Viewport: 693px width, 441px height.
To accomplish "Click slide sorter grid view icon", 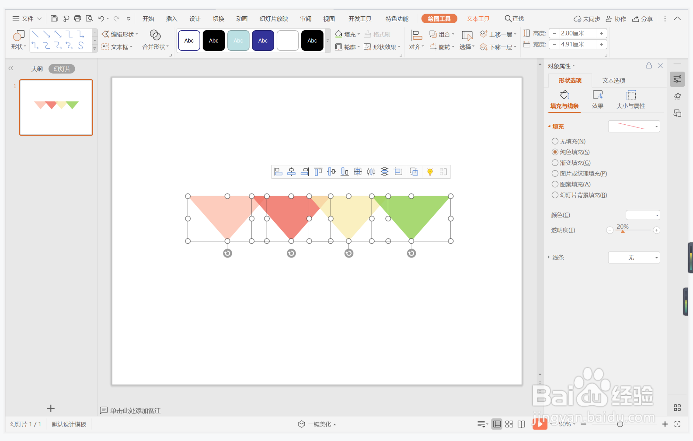I will click(x=509, y=424).
